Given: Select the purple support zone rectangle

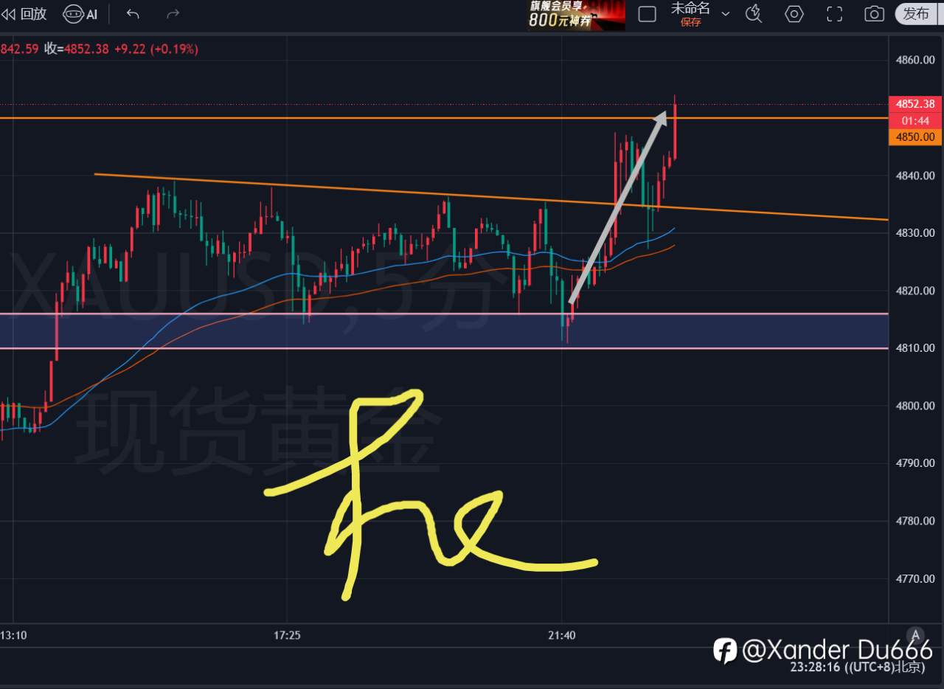Looking at the screenshot, I should [444, 330].
